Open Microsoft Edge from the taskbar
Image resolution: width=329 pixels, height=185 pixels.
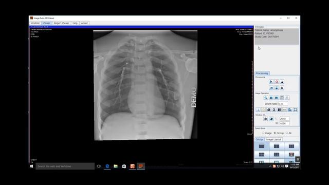107,166
